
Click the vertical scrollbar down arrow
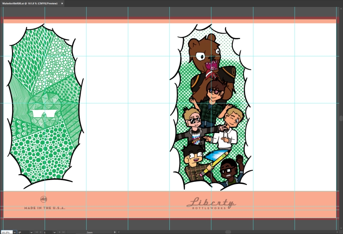(340, 228)
